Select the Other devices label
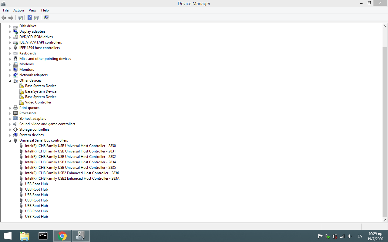Viewport: 388px width, 242px height. point(30,80)
